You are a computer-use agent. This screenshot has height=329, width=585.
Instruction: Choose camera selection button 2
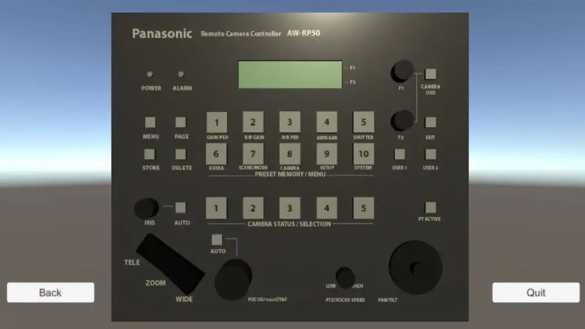(253, 208)
